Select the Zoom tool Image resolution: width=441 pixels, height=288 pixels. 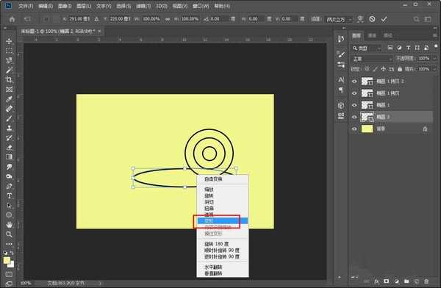click(9, 234)
